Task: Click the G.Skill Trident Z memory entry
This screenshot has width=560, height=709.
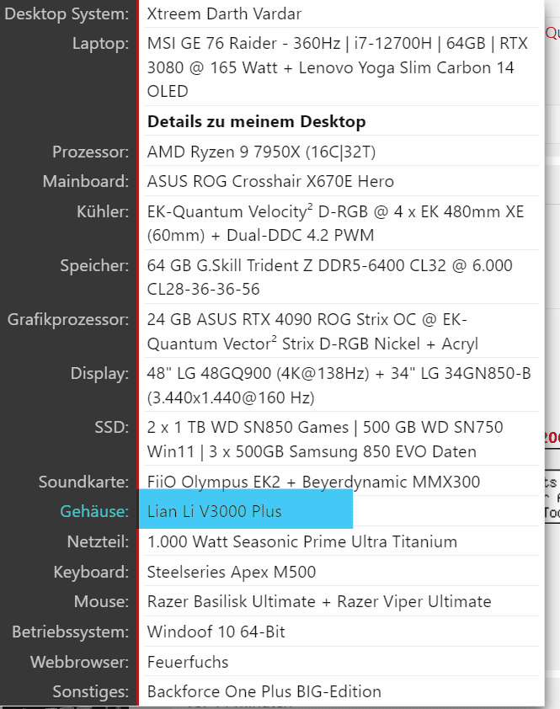Action: (330, 277)
